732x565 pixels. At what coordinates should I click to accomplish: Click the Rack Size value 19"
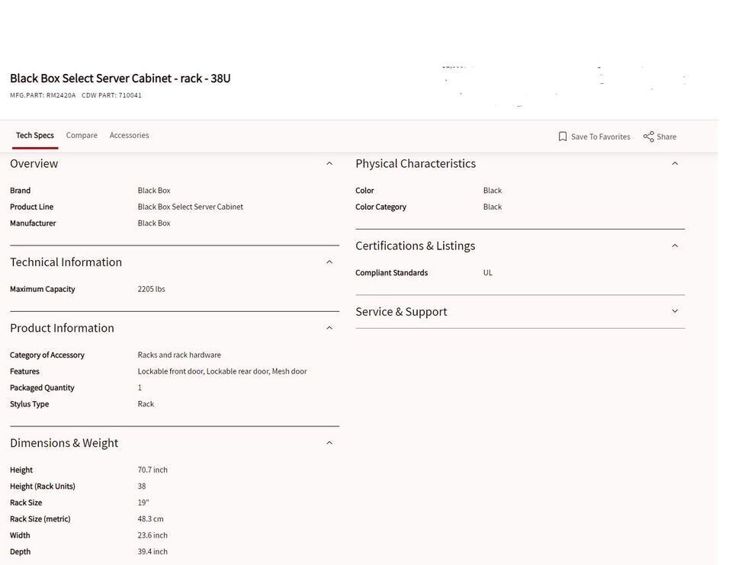[143, 502]
